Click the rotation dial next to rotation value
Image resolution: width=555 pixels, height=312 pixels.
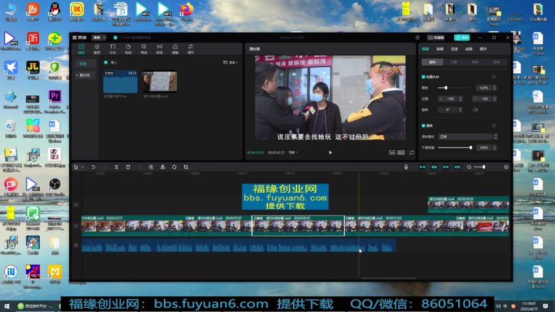click(x=475, y=110)
